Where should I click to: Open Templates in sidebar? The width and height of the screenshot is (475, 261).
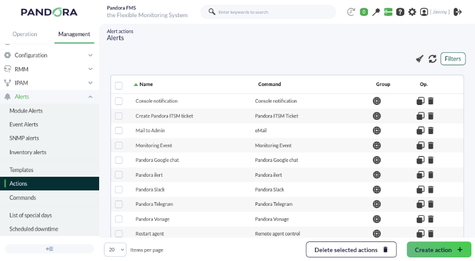click(x=21, y=170)
